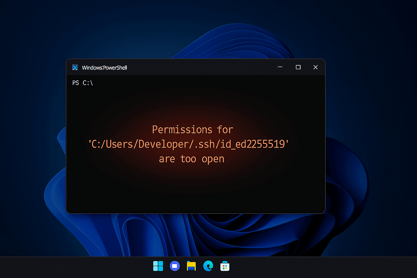Minimize the PowerShell window
417x278 pixels.
pos(280,67)
